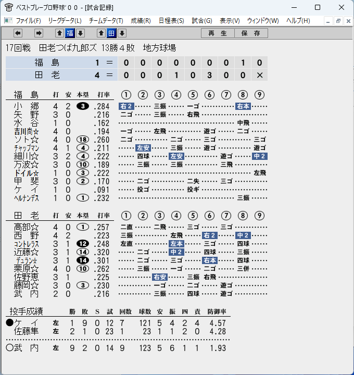The height and width of the screenshot is (375, 354).
Task: Click 甲斐's 二失 result in inning 5
Action: 193,181
